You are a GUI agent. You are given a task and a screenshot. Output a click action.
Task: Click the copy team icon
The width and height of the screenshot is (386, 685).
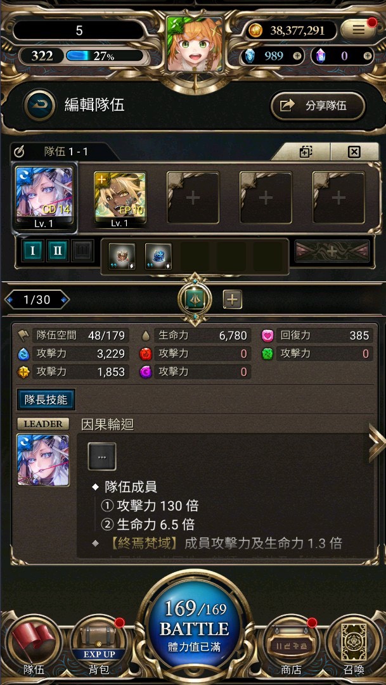(305, 152)
